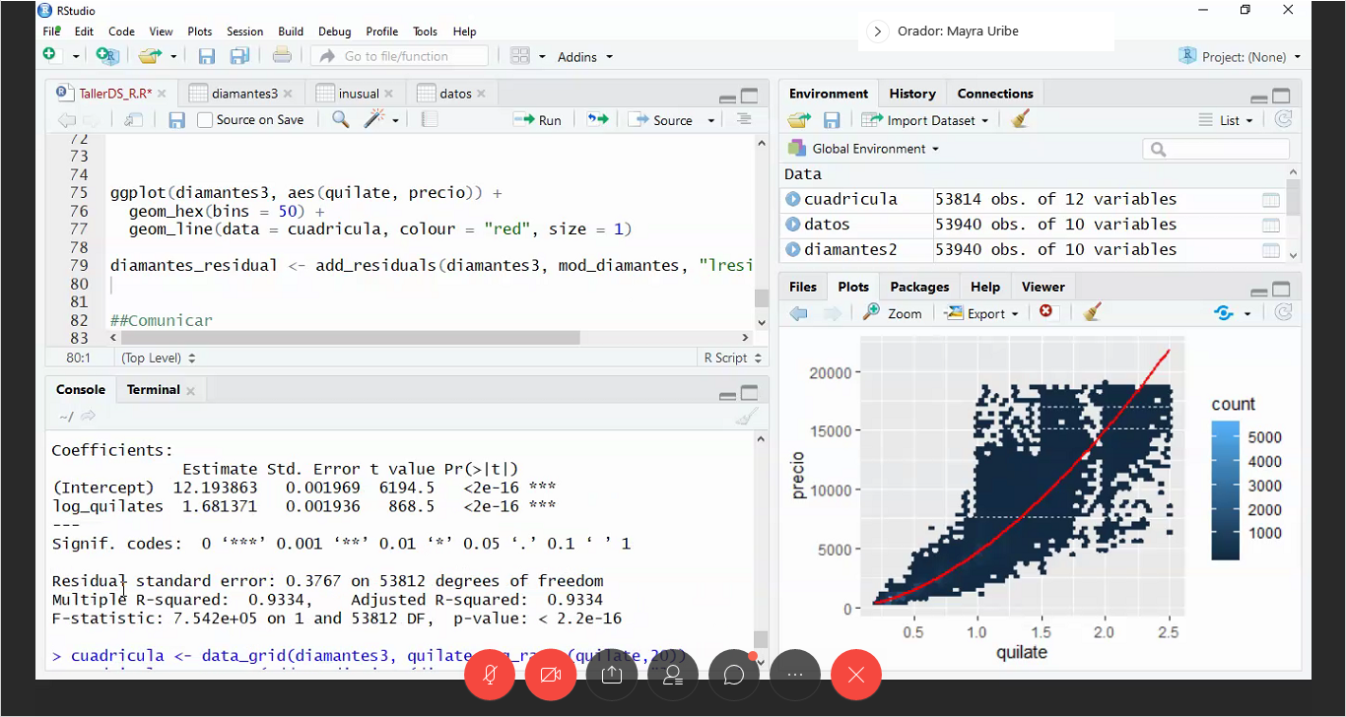Click the save current document icon in editor
This screenshot has height=717, width=1346.
click(x=177, y=120)
